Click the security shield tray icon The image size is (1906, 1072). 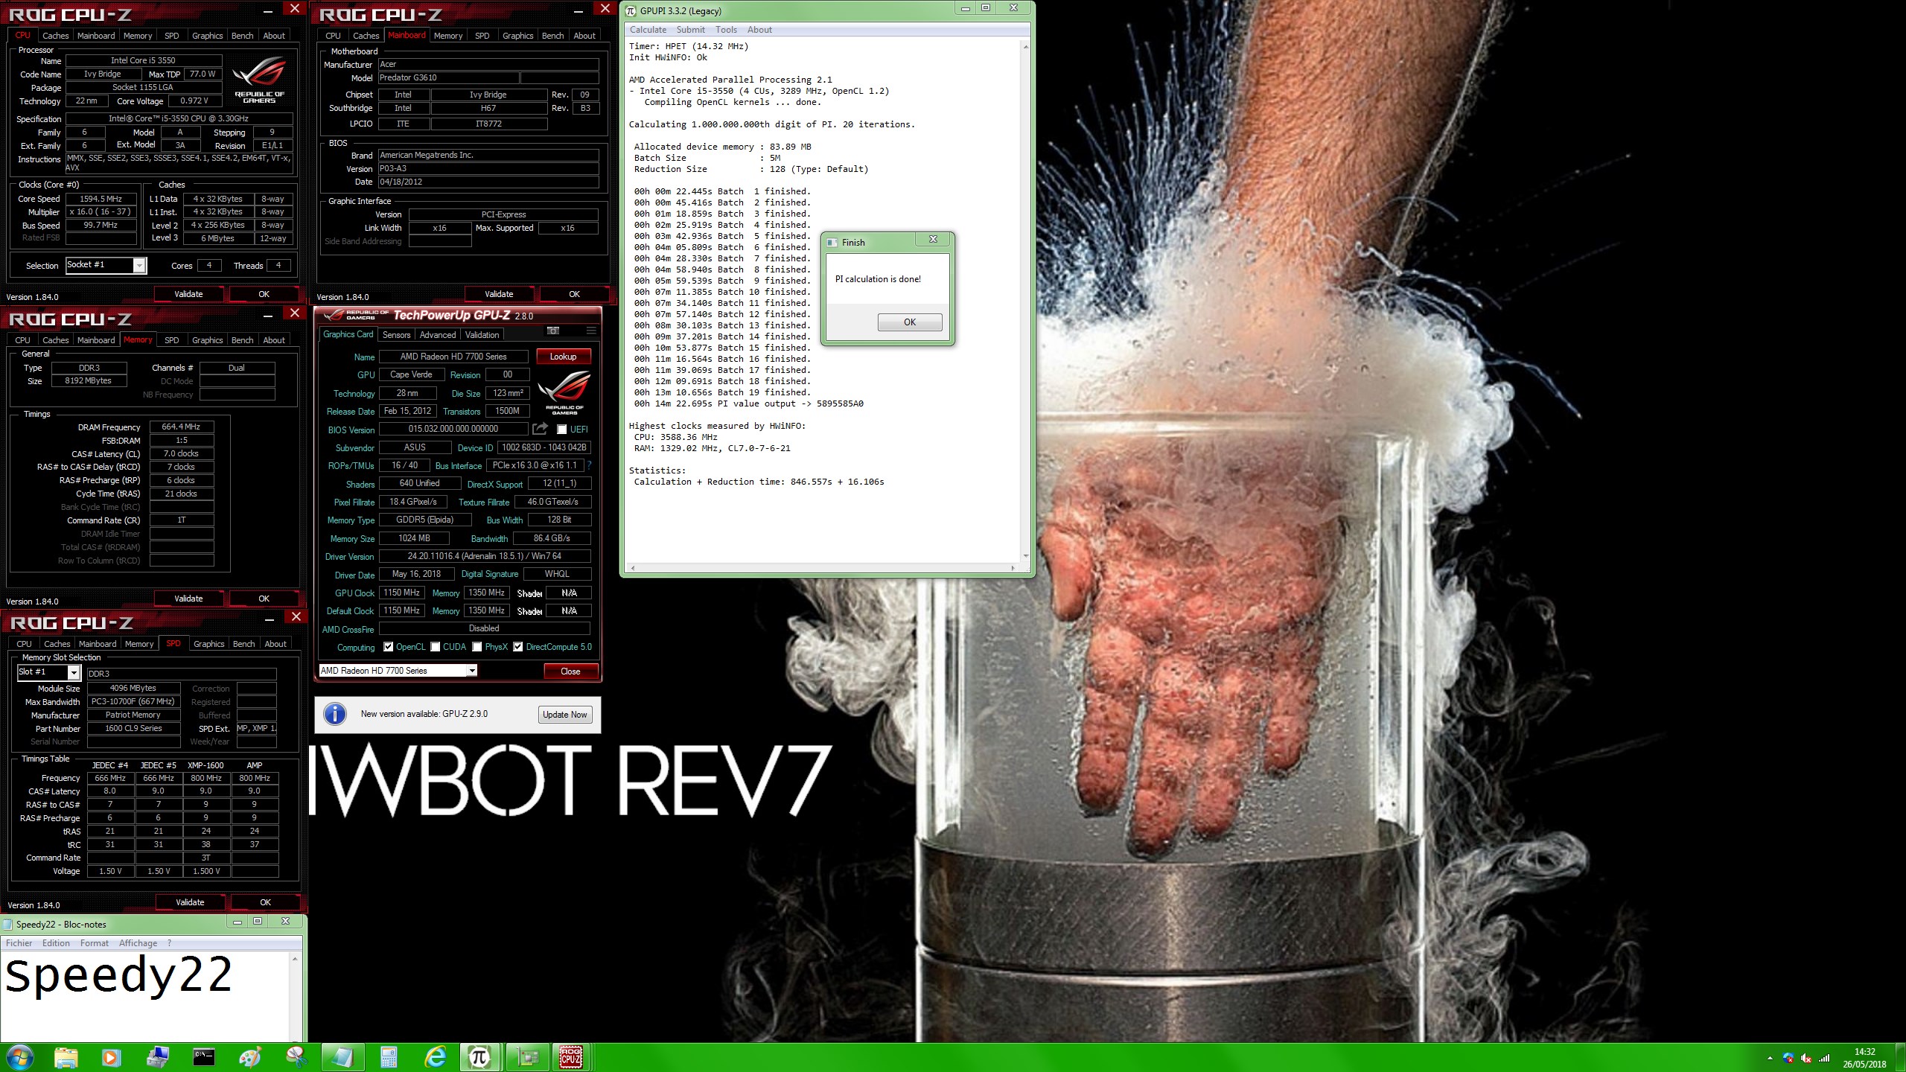point(1788,1058)
